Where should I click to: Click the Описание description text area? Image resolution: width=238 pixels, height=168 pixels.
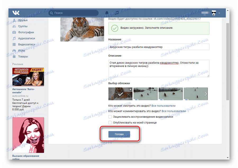point(159,68)
